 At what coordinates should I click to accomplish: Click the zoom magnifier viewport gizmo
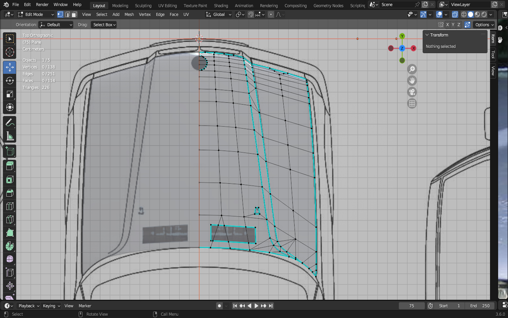pos(412,69)
